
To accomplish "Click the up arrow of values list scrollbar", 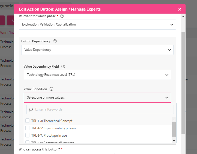I will point(174,120).
